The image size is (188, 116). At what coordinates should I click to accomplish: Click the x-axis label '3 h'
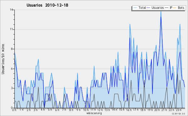click(35, 110)
